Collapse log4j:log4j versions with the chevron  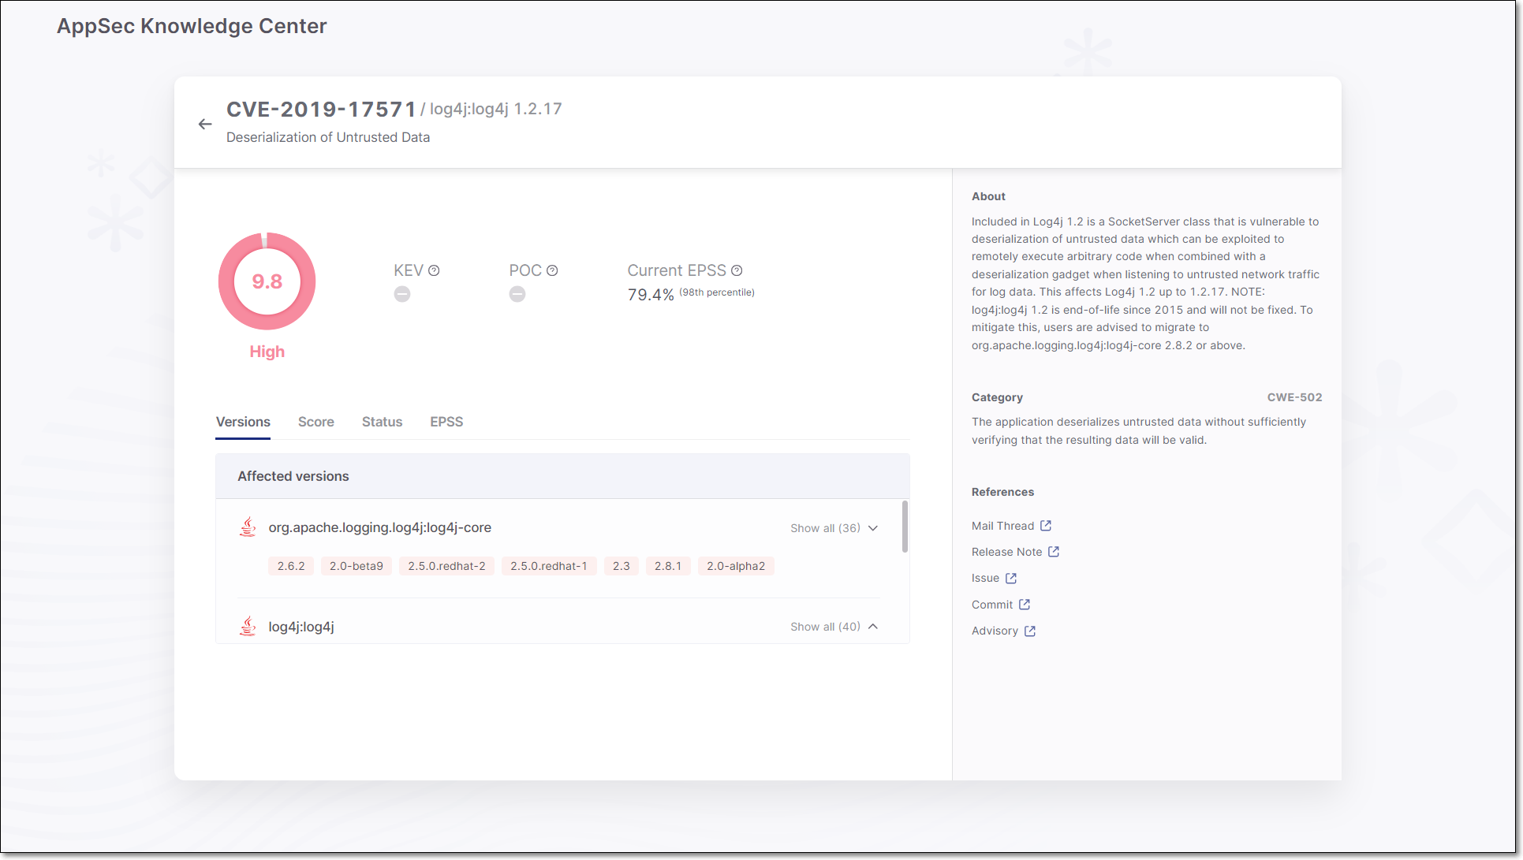(x=873, y=627)
